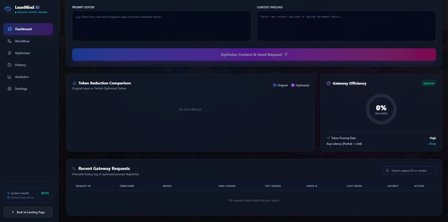Click the Optimizer lightning icon
448x222 pixels.
[9, 53]
